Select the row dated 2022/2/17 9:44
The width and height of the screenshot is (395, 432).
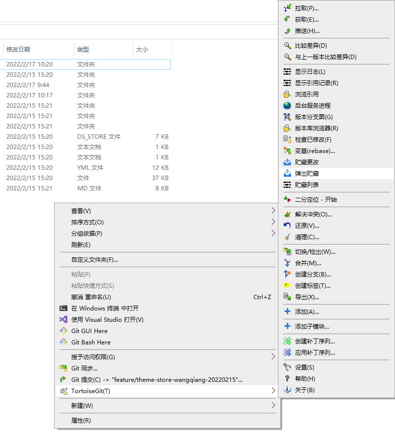pos(85,85)
